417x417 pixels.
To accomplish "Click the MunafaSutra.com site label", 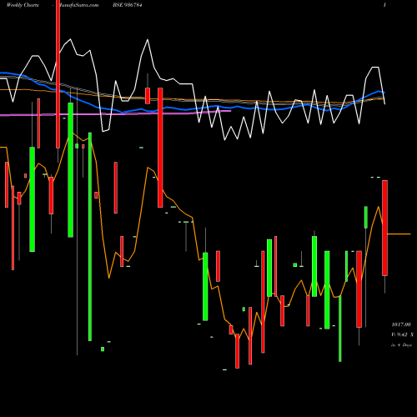I will coord(78,5).
